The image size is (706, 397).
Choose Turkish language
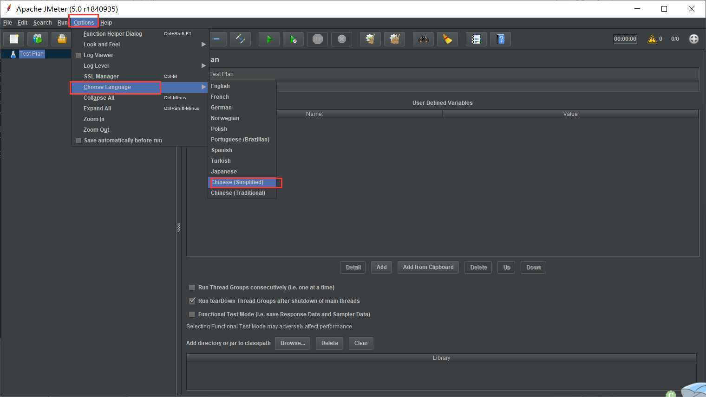242,161
